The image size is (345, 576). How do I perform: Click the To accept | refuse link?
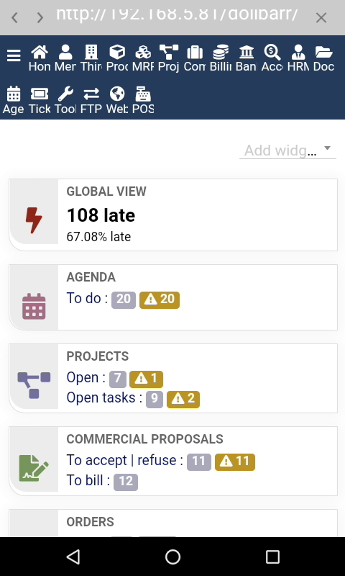(x=124, y=460)
